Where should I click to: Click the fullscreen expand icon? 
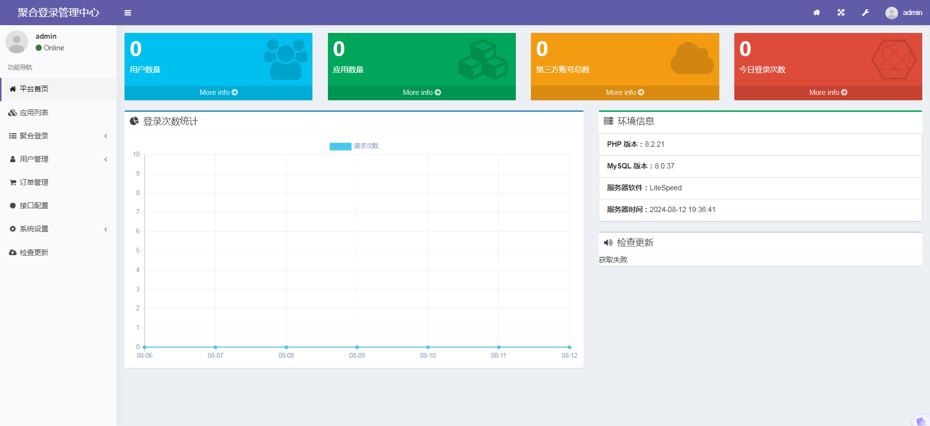point(841,13)
